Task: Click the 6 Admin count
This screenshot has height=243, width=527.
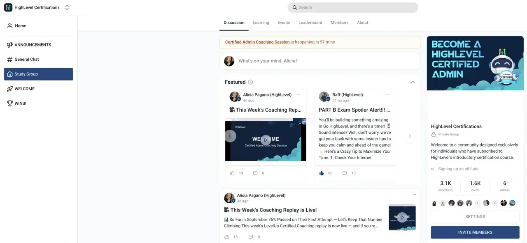Action: [x=505, y=186]
